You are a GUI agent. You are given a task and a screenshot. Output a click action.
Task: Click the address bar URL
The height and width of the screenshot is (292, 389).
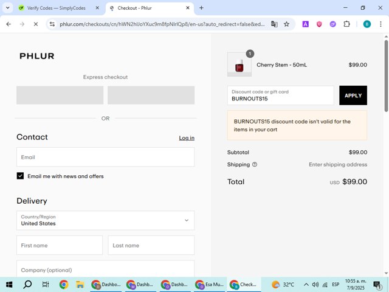(162, 24)
